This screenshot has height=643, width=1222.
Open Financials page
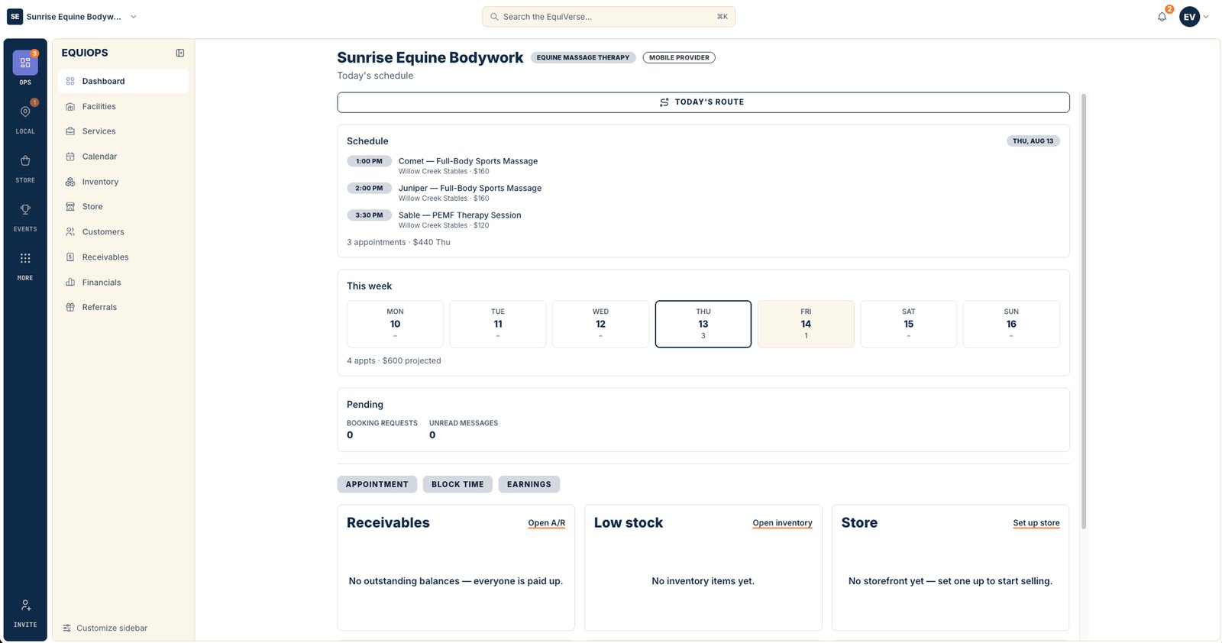tap(123, 283)
